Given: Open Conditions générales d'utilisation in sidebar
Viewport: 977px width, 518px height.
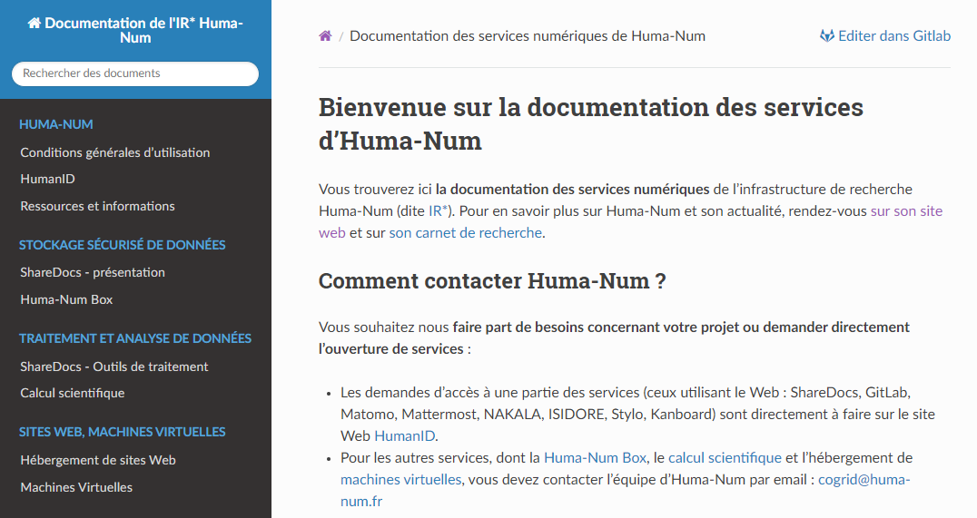Looking at the screenshot, I should (x=115, y=152).
